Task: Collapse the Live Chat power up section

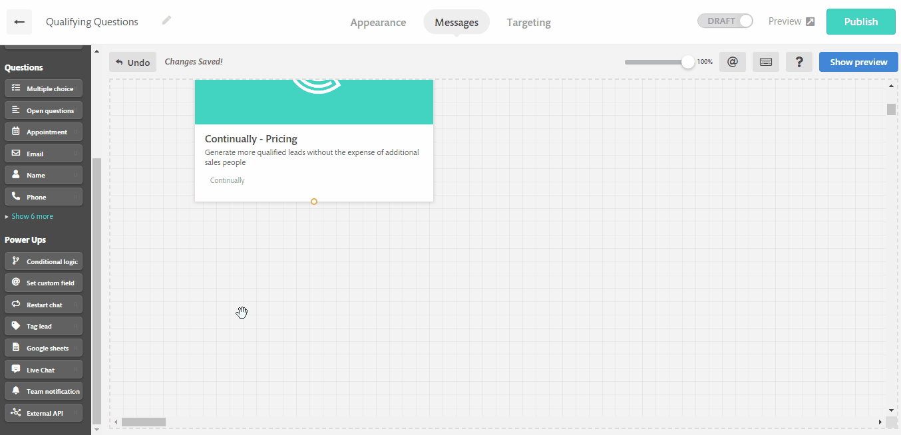Action: click(x=43, y=369)
